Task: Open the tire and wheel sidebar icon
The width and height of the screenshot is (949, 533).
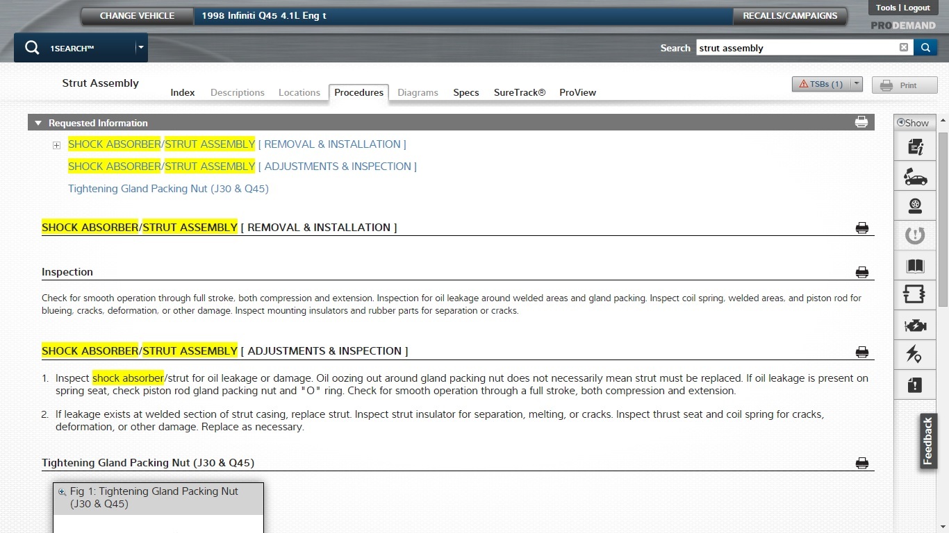Action: pyautogui.click(x=915, y=206)
